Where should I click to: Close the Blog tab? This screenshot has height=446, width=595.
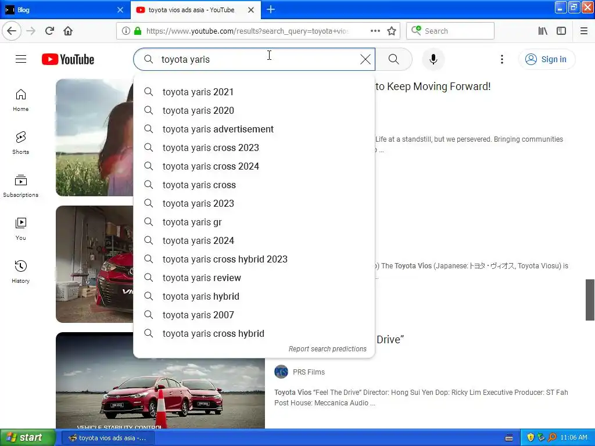[120, 10]
